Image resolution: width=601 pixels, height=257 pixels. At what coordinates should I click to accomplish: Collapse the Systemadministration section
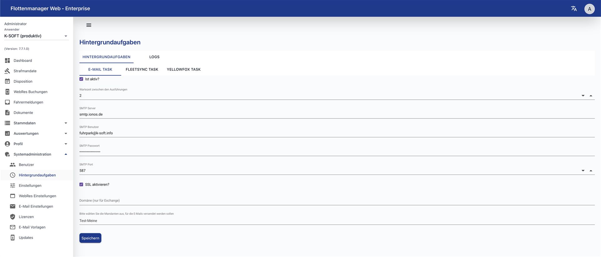pos(66,154)
